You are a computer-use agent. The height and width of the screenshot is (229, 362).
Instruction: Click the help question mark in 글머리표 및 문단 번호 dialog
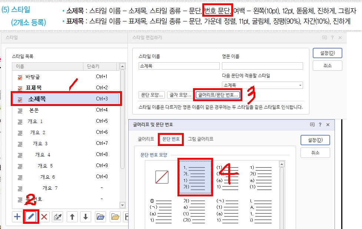click(x=320, y=125)
